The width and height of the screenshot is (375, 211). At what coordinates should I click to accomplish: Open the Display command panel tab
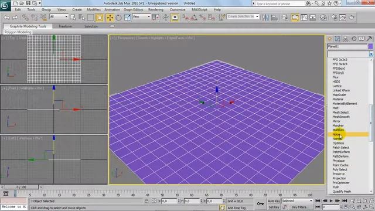click(362, 39)
